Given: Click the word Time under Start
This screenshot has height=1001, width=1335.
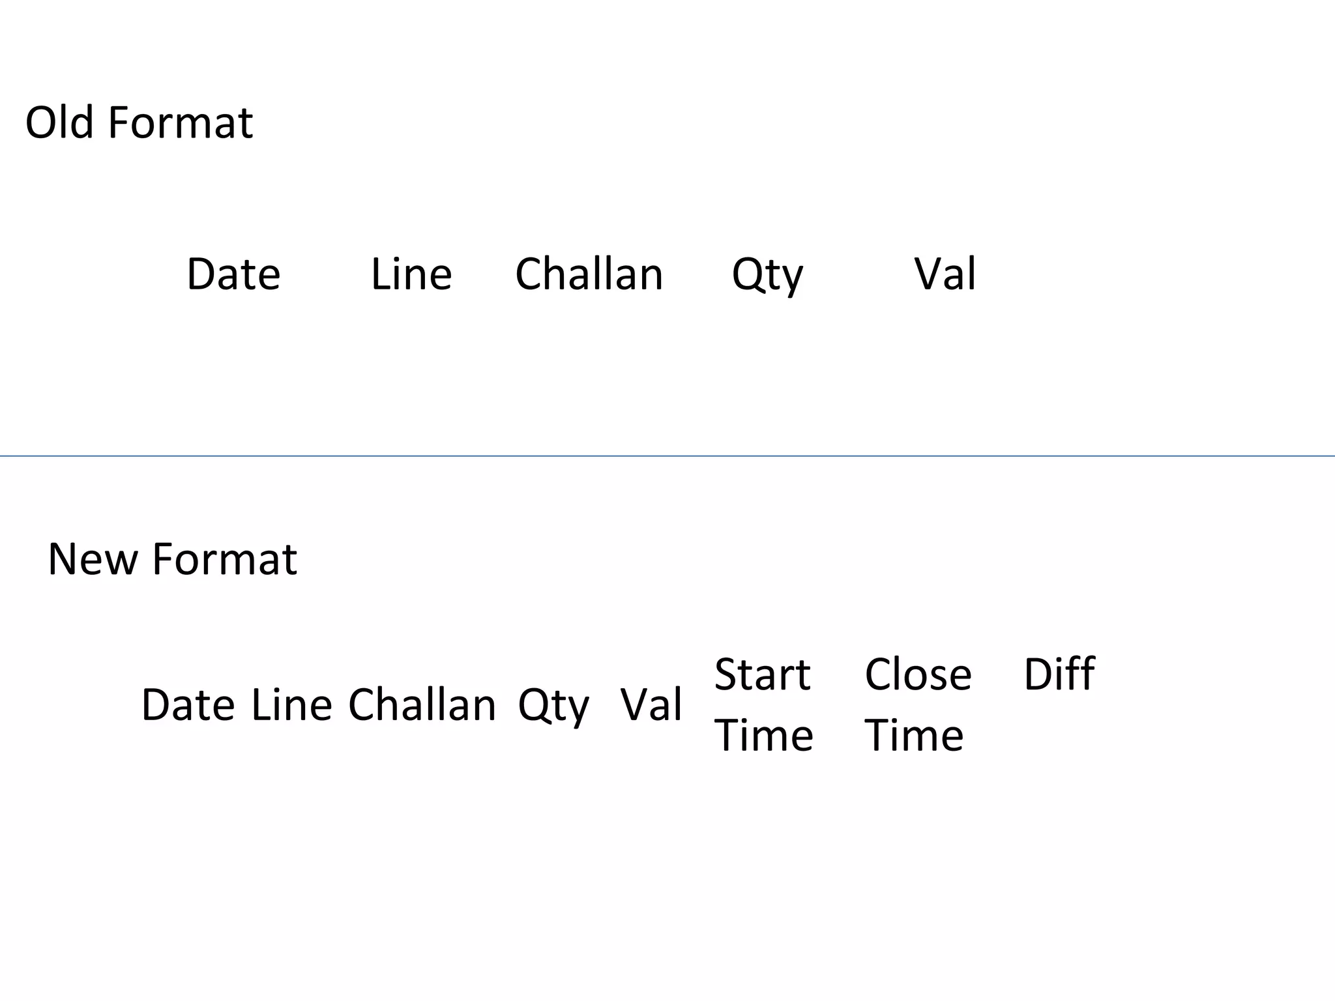Looking at the screenshot, I should (764, 735).
